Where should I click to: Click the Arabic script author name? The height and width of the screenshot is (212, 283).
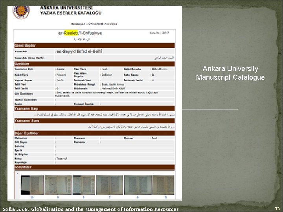[164, 58]
